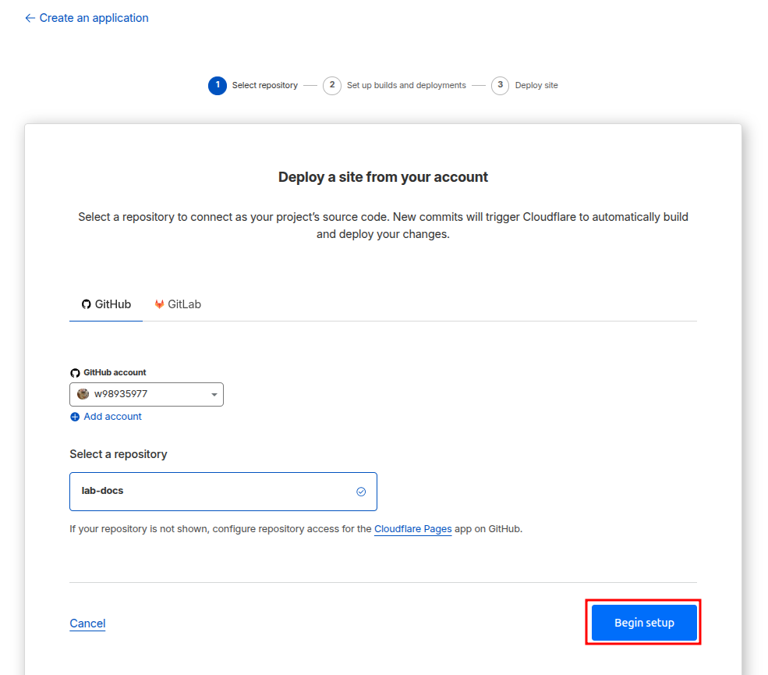
Task: Click the GitLab fox icon on its tab
Action: [159, 304]
